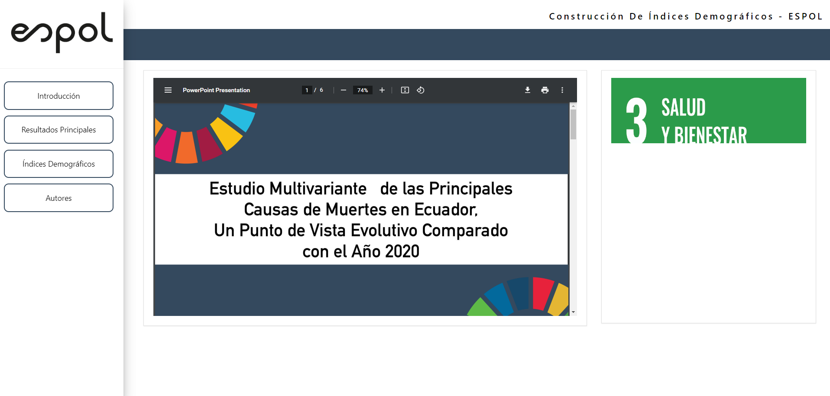The width and height of the screenshot is (830, 396).
Task: Open the Introducción section
Action: [58, 96]
